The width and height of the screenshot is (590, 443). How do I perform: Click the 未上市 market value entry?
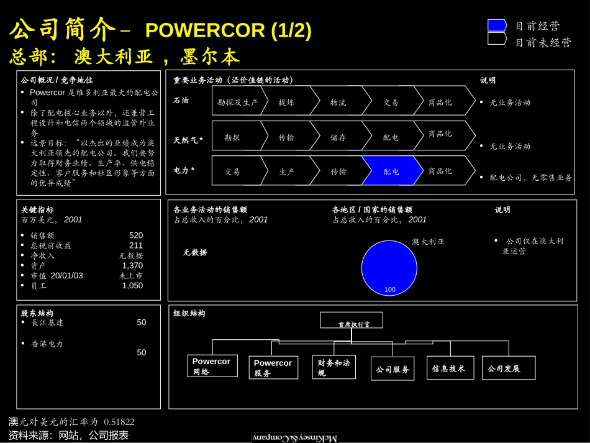point(131,275)
